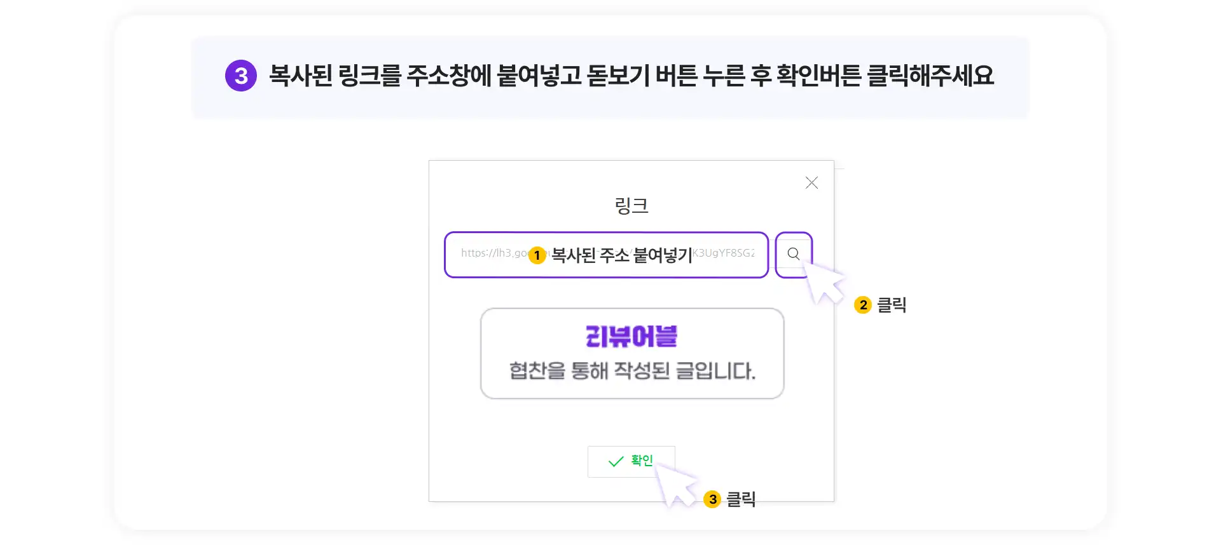
Task: Click the 협찬을 통해 작성된 글입니다 text
Action: click(632, 370)
